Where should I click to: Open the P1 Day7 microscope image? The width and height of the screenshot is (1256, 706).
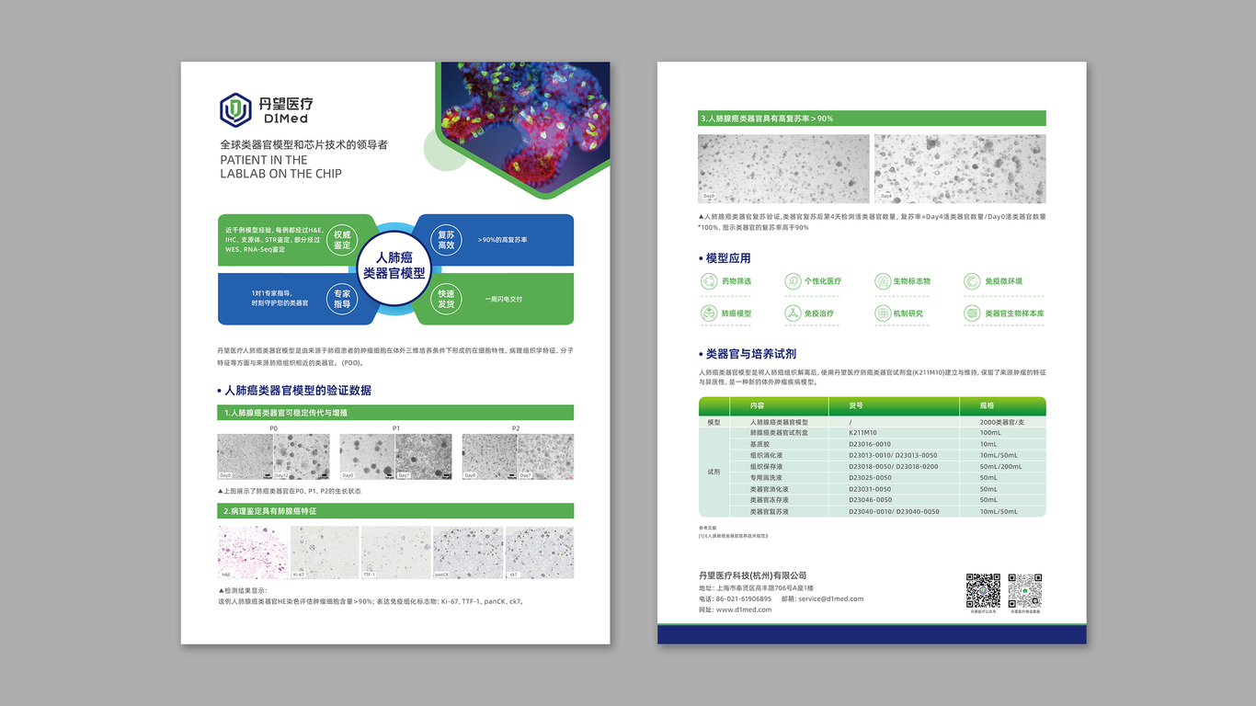pos(424,457)
